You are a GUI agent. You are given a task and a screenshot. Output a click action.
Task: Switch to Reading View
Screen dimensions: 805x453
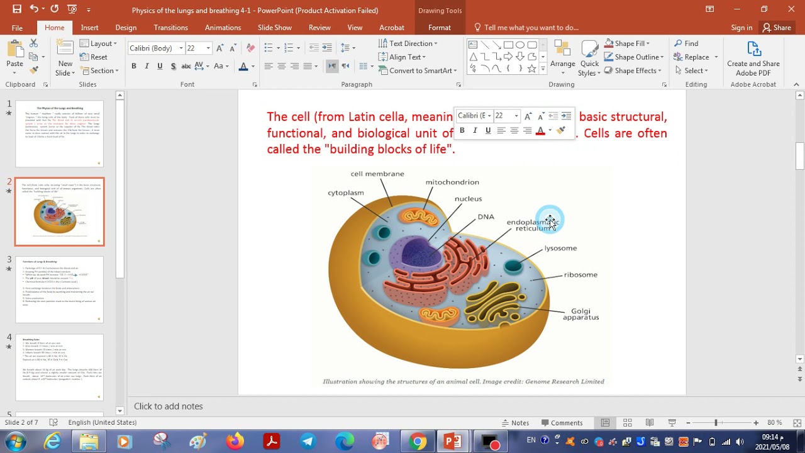650,423
